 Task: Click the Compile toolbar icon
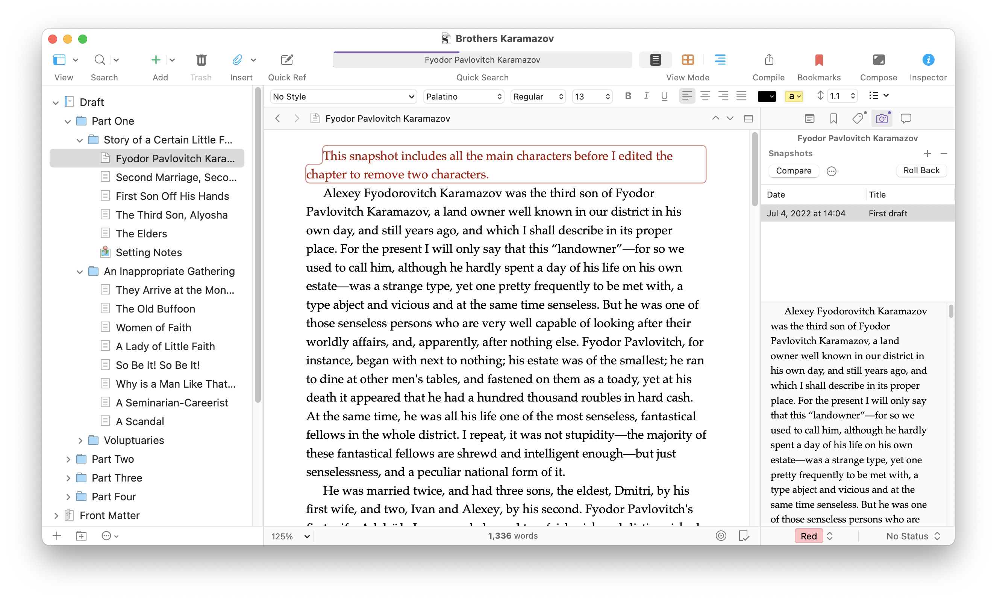tap(768, 60)
